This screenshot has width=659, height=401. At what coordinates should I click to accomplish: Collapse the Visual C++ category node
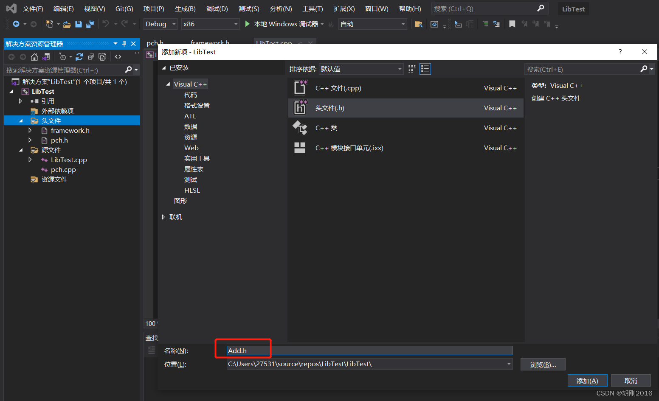tap(168, 84)
